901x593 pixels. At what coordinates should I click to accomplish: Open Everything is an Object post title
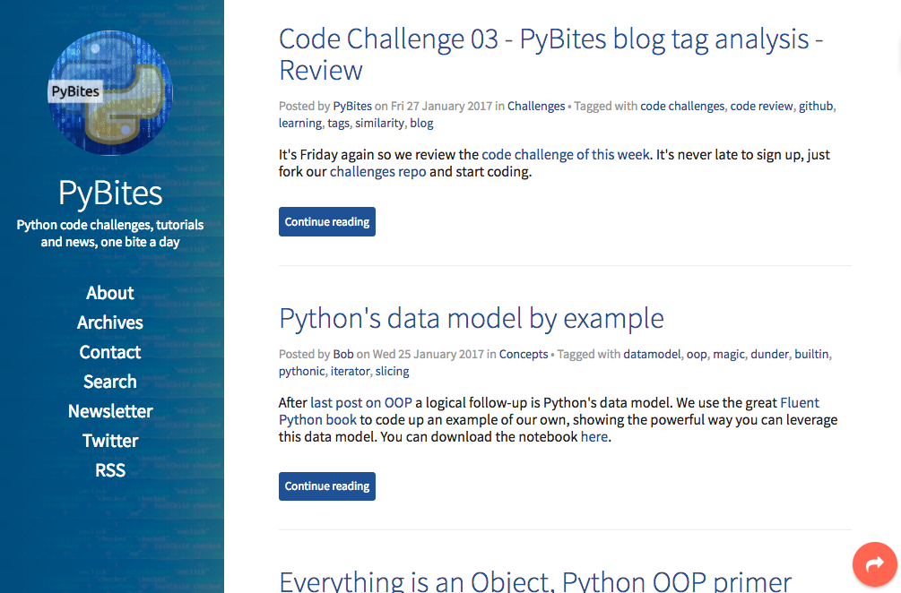pos(535,581)
